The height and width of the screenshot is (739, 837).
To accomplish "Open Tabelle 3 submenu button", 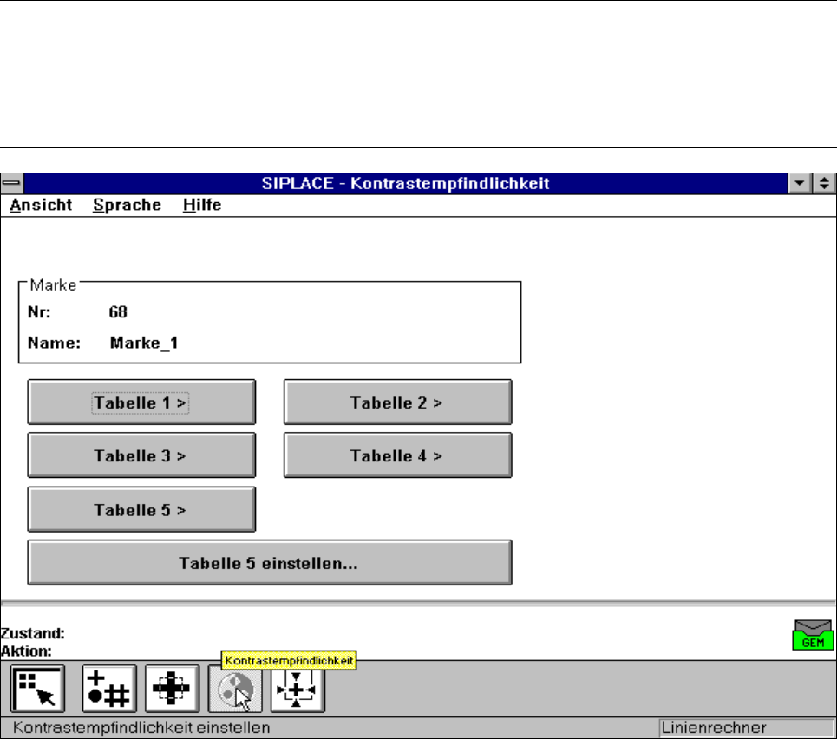I will click(x=141, y=455).
